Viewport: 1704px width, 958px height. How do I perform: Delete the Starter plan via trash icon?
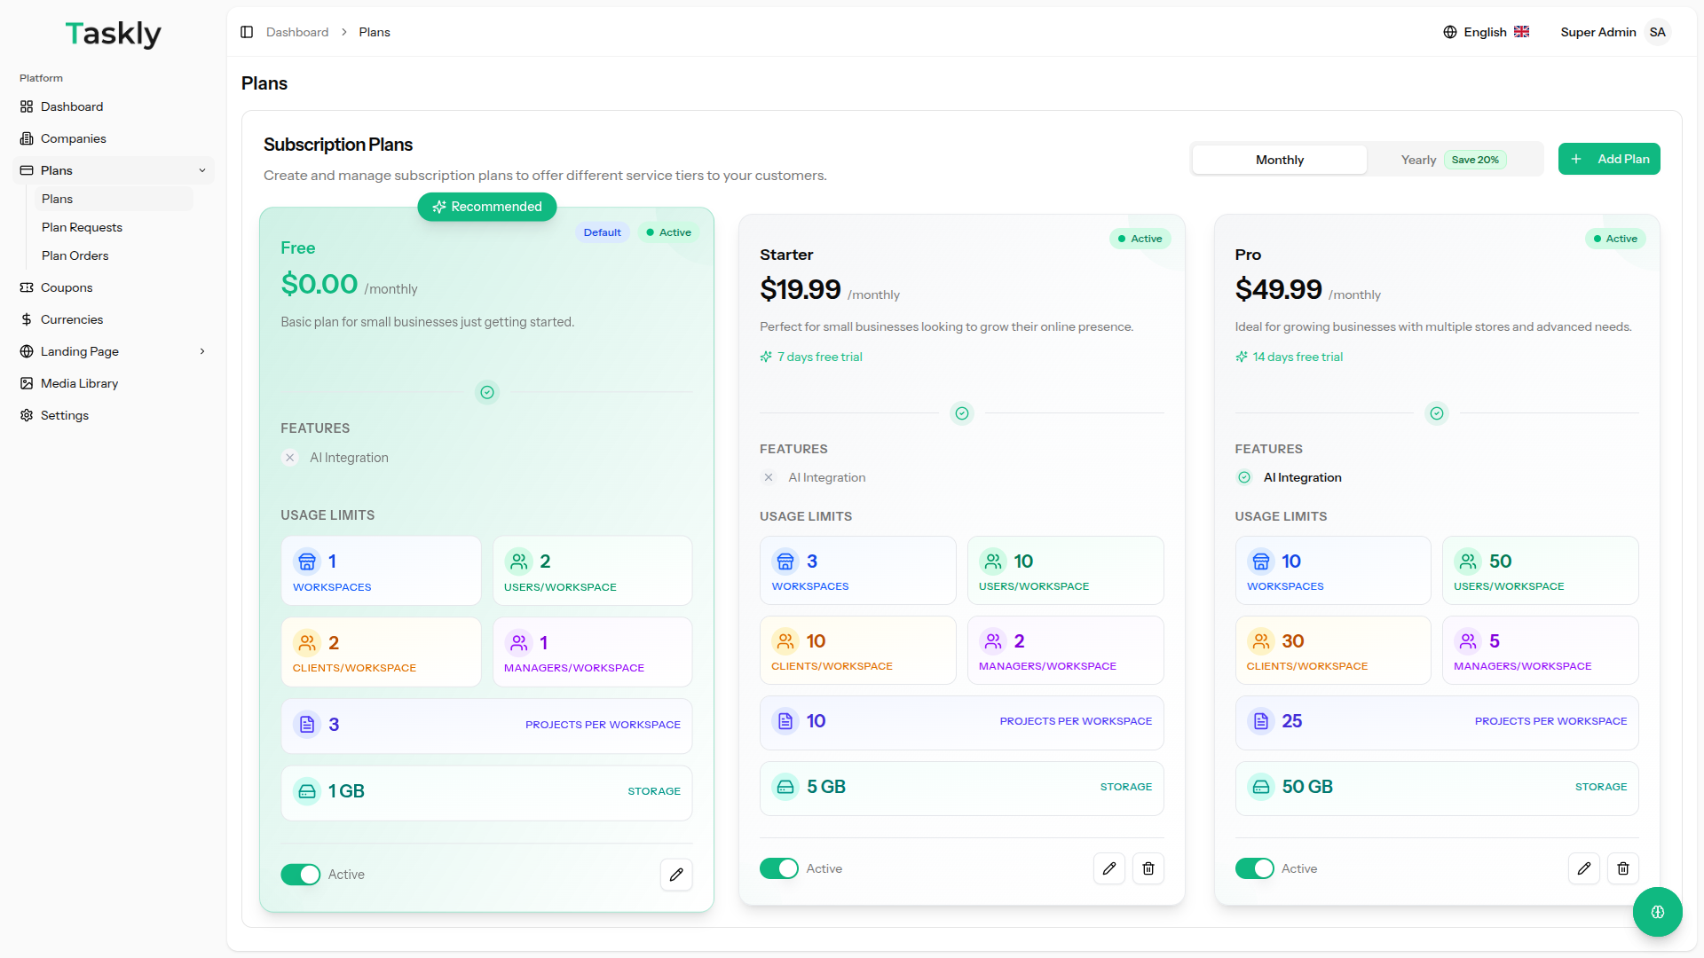1148,868
